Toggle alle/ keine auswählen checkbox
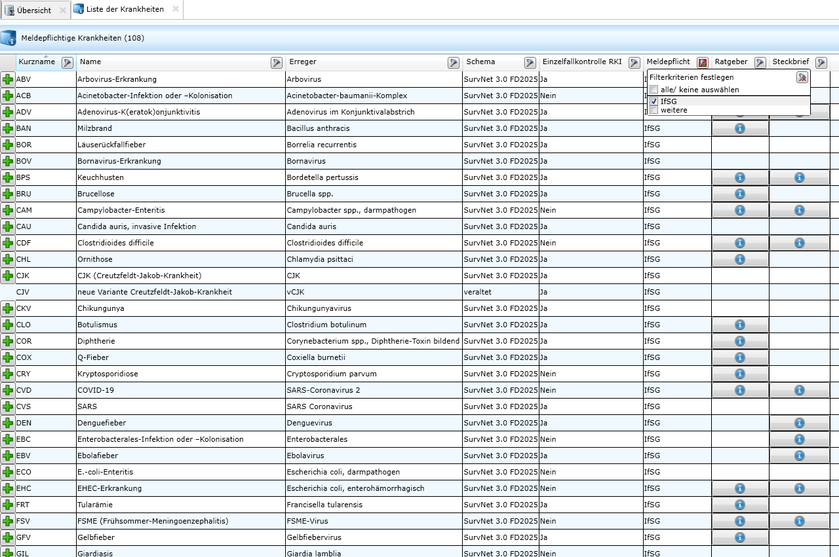Image resolution: width=839 pixels, height=557 pixels. click(x=654, y=90)
